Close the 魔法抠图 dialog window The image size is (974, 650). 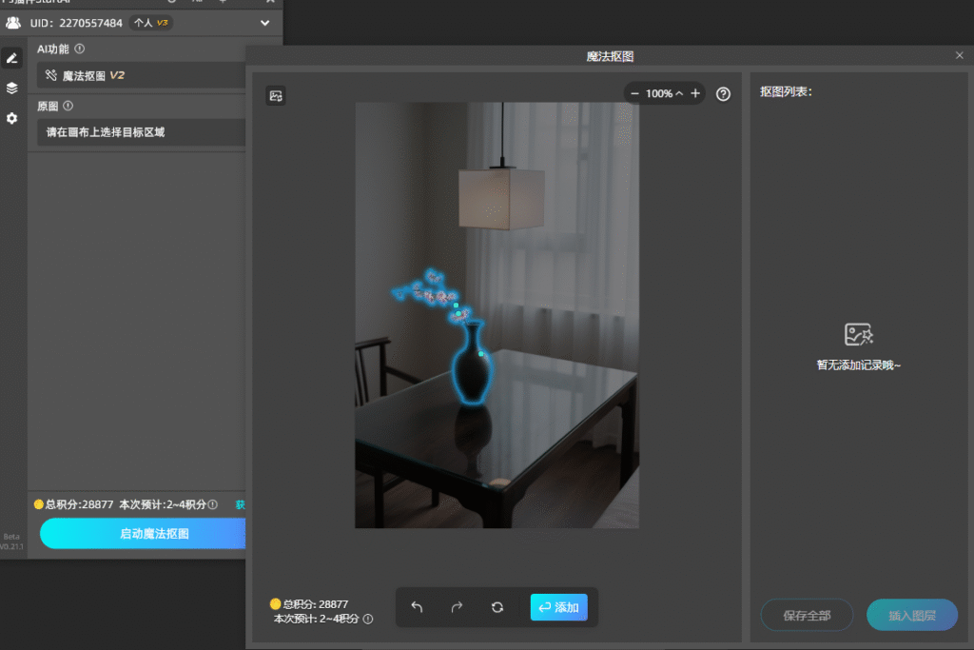[x=959, y=56]
